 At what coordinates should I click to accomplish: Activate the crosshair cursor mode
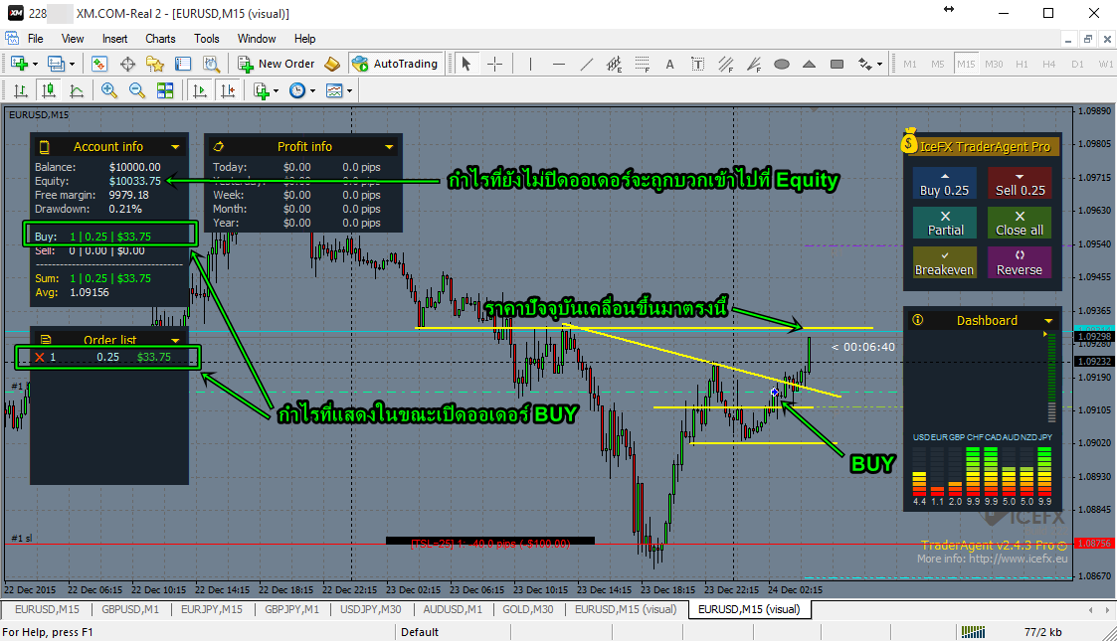click(494, 64)
